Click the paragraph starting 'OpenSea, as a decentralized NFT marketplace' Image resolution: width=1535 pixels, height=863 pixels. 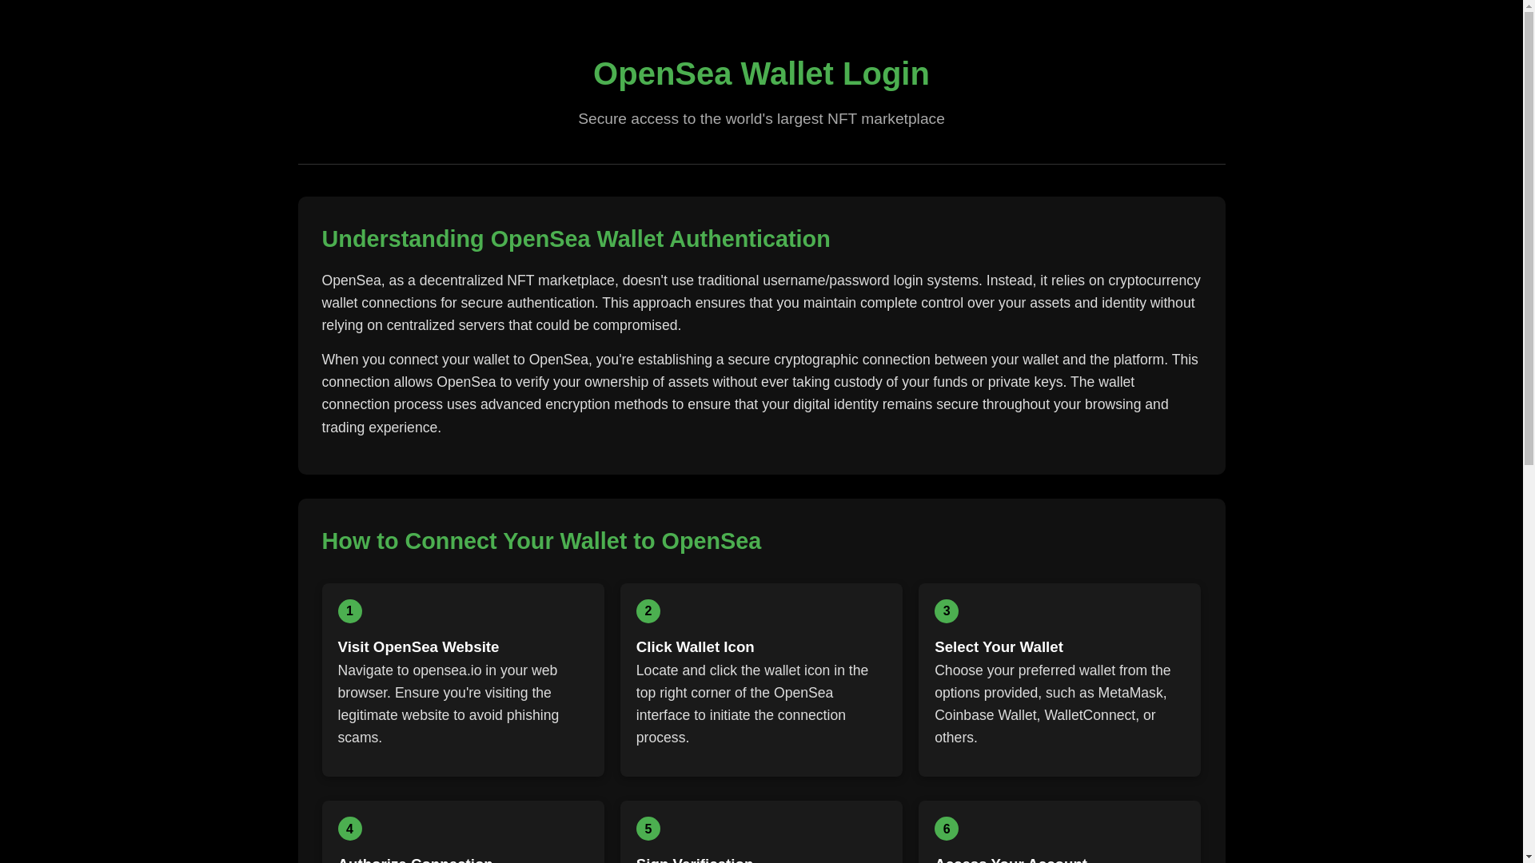coord(761,303)
